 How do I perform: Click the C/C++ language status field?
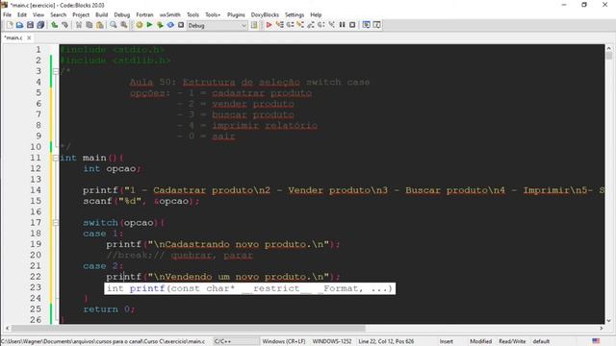(x=236, y=341)
